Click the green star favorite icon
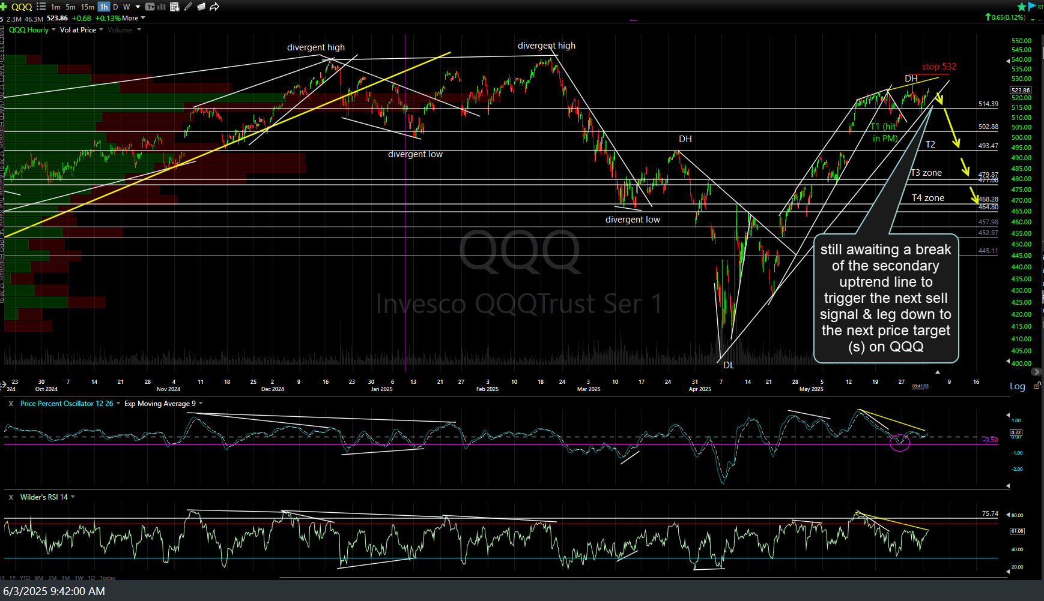Screen dimensions: 1044x601 click(1021, 5)
